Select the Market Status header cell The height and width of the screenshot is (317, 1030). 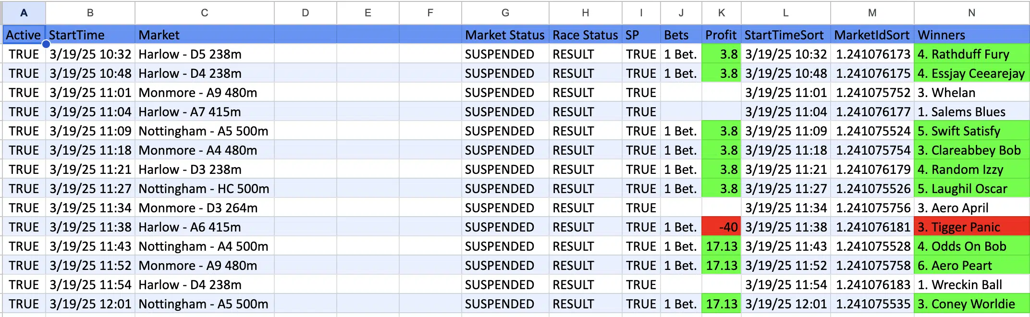click(x=504, y=35)
